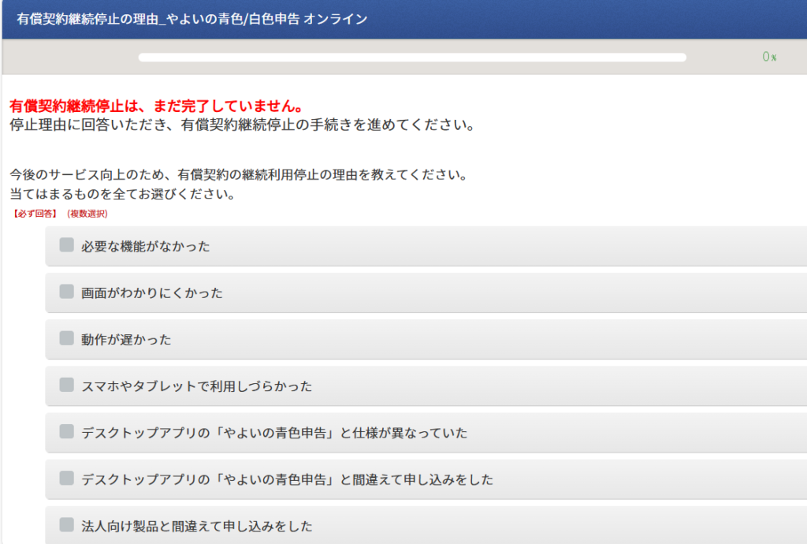The image size is (807, 544).
Task: Click the (複数選択) multiple selection label
Action: [x=87, y=214]
